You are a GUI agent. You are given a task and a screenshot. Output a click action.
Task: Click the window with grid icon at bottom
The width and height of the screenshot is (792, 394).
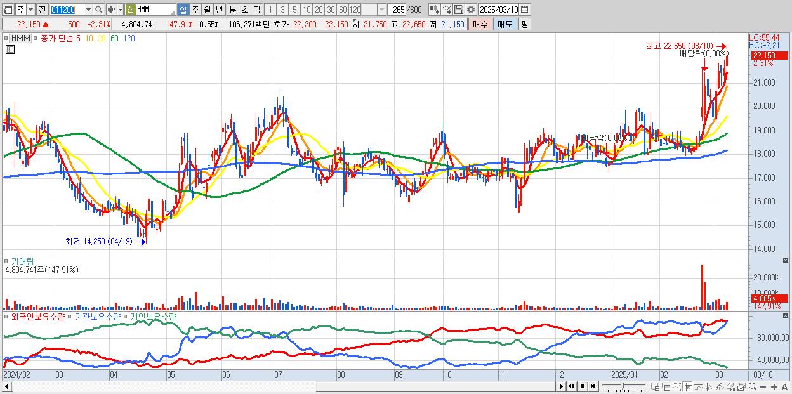[x=656, y=387]
